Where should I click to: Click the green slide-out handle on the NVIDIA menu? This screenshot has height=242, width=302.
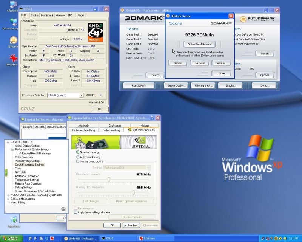pos(6,172)
